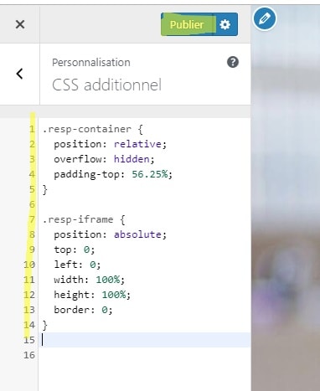
Task: Close the Customizer with the X icon
Action: tap(20, 24)
